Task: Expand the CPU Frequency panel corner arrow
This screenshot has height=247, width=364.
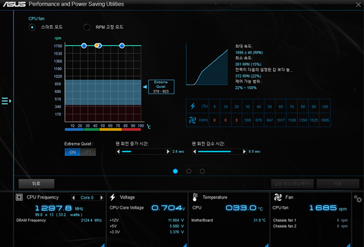Action: (103, 245)
